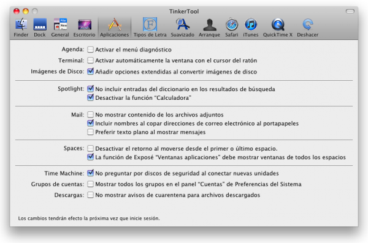Screen dimensions: 368x243
Task: Enable Agenda diagnostic menu checkbox
Action: coord(90,50)
